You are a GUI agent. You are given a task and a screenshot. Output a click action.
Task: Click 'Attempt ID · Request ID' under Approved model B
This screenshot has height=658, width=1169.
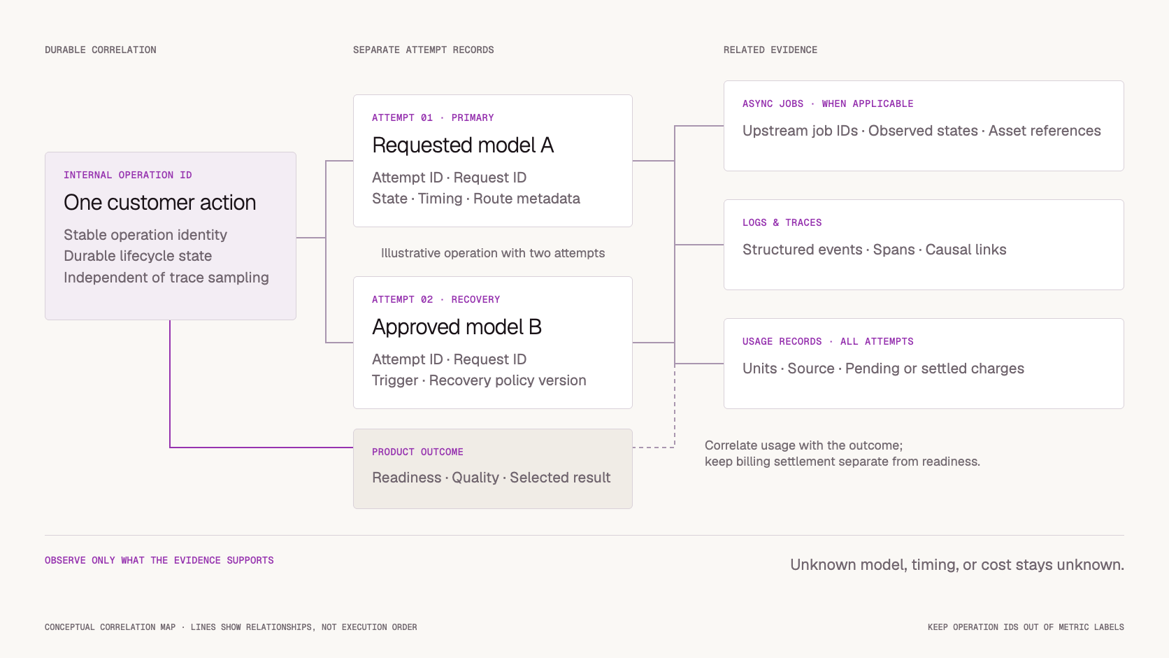(449, 359)
